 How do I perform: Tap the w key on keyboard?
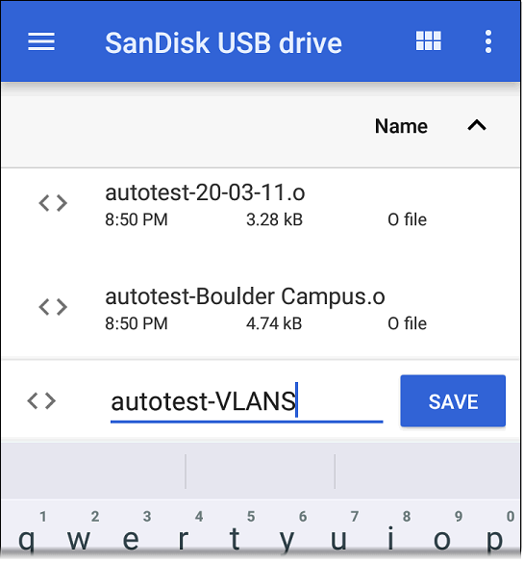click(79, 535)
